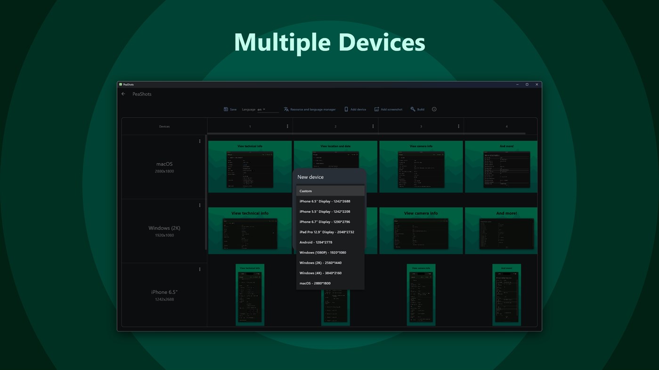Click the Windows (2K) device label
This screenshot has height=370, width=659.
[x=164, y=228]
